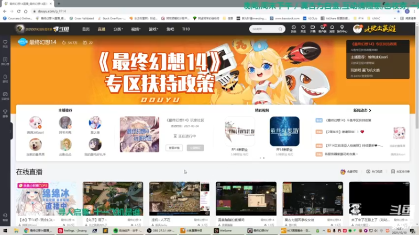Go to browser home page icon
The height and width of the screenshot is (235, 419).
pos(26,11)
